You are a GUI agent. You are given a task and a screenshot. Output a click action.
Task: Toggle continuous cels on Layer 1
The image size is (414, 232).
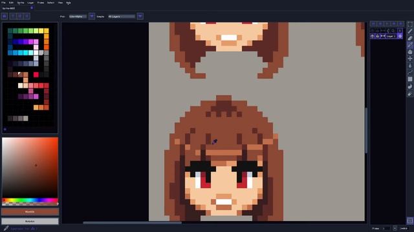pos(382,36)
